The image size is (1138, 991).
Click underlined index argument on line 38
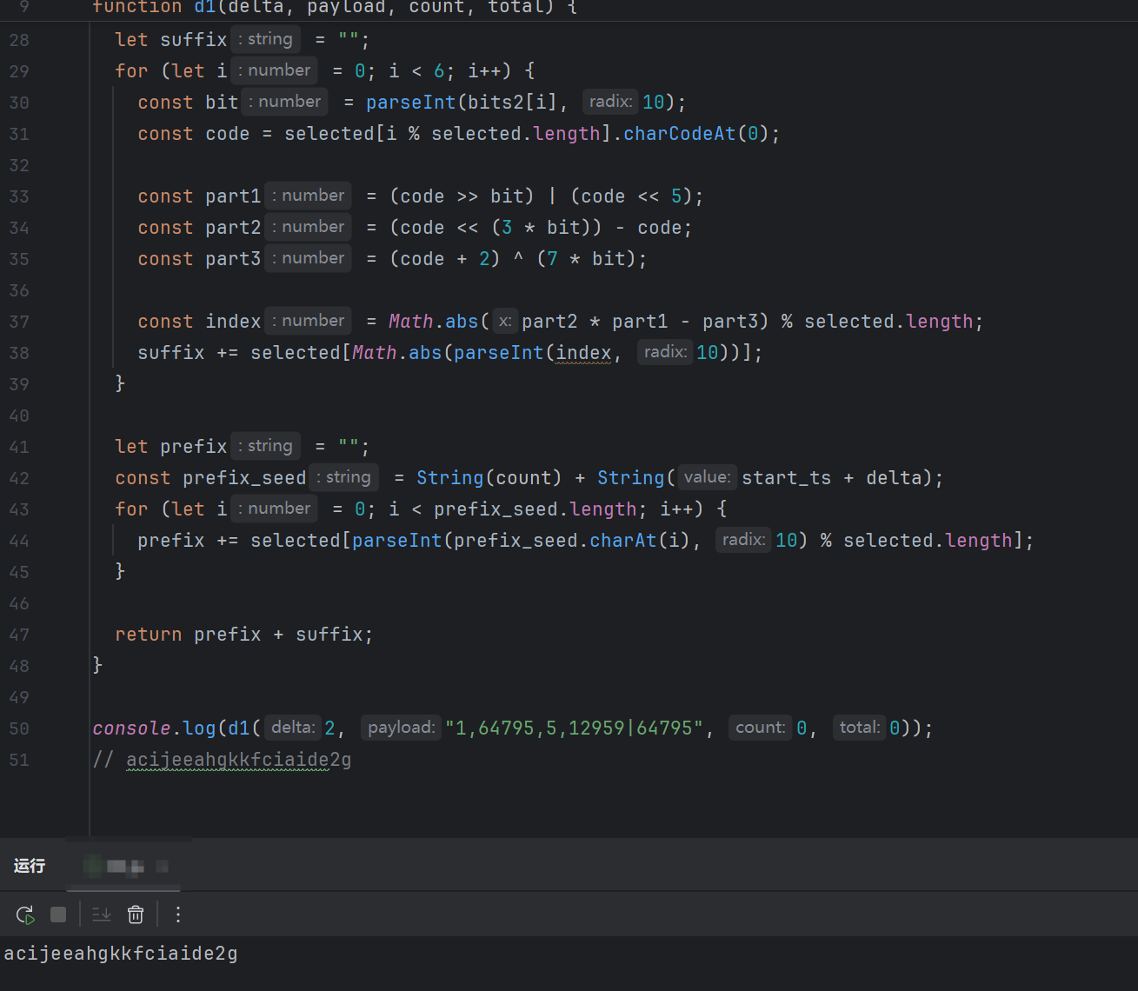point(583,353)
